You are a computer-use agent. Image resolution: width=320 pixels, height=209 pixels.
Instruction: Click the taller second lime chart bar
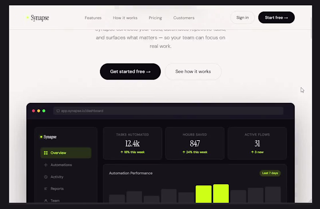coord(221,193)
